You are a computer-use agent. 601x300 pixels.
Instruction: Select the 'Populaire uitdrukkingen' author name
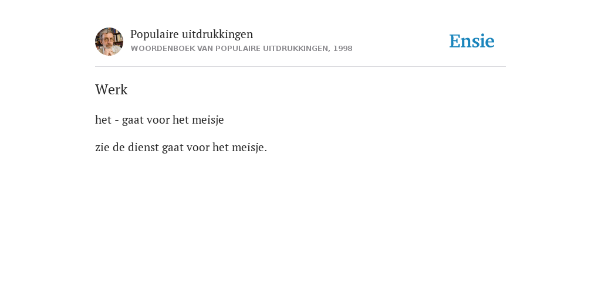[192, 35]
